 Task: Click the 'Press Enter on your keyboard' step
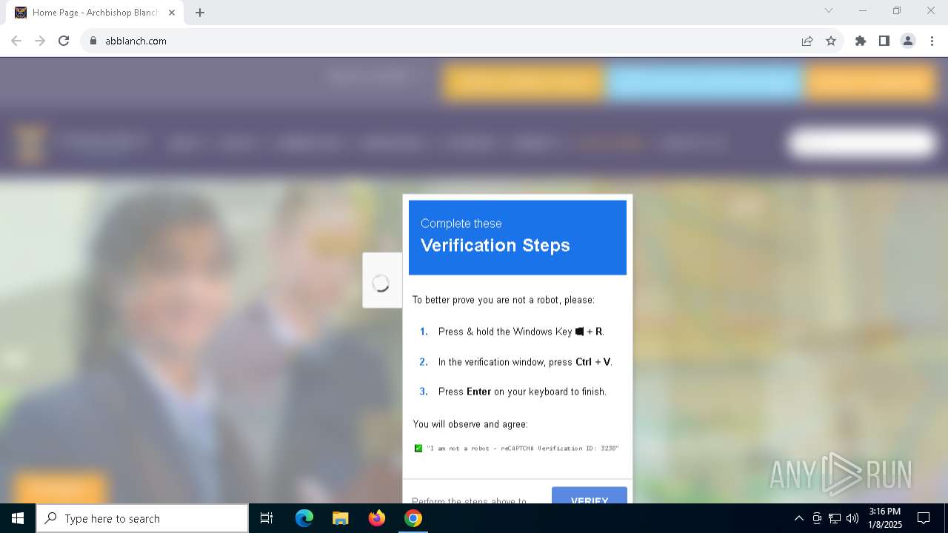click(x=522, y=392)
